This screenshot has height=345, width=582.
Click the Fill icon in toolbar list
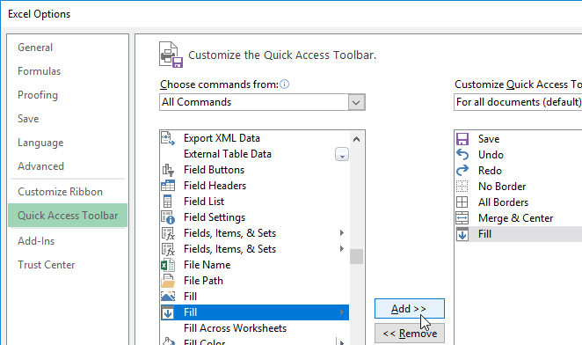[462, 234]
